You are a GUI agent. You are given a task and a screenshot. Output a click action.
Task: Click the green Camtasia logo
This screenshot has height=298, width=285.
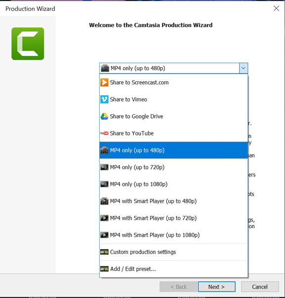[x=28, y=43]
